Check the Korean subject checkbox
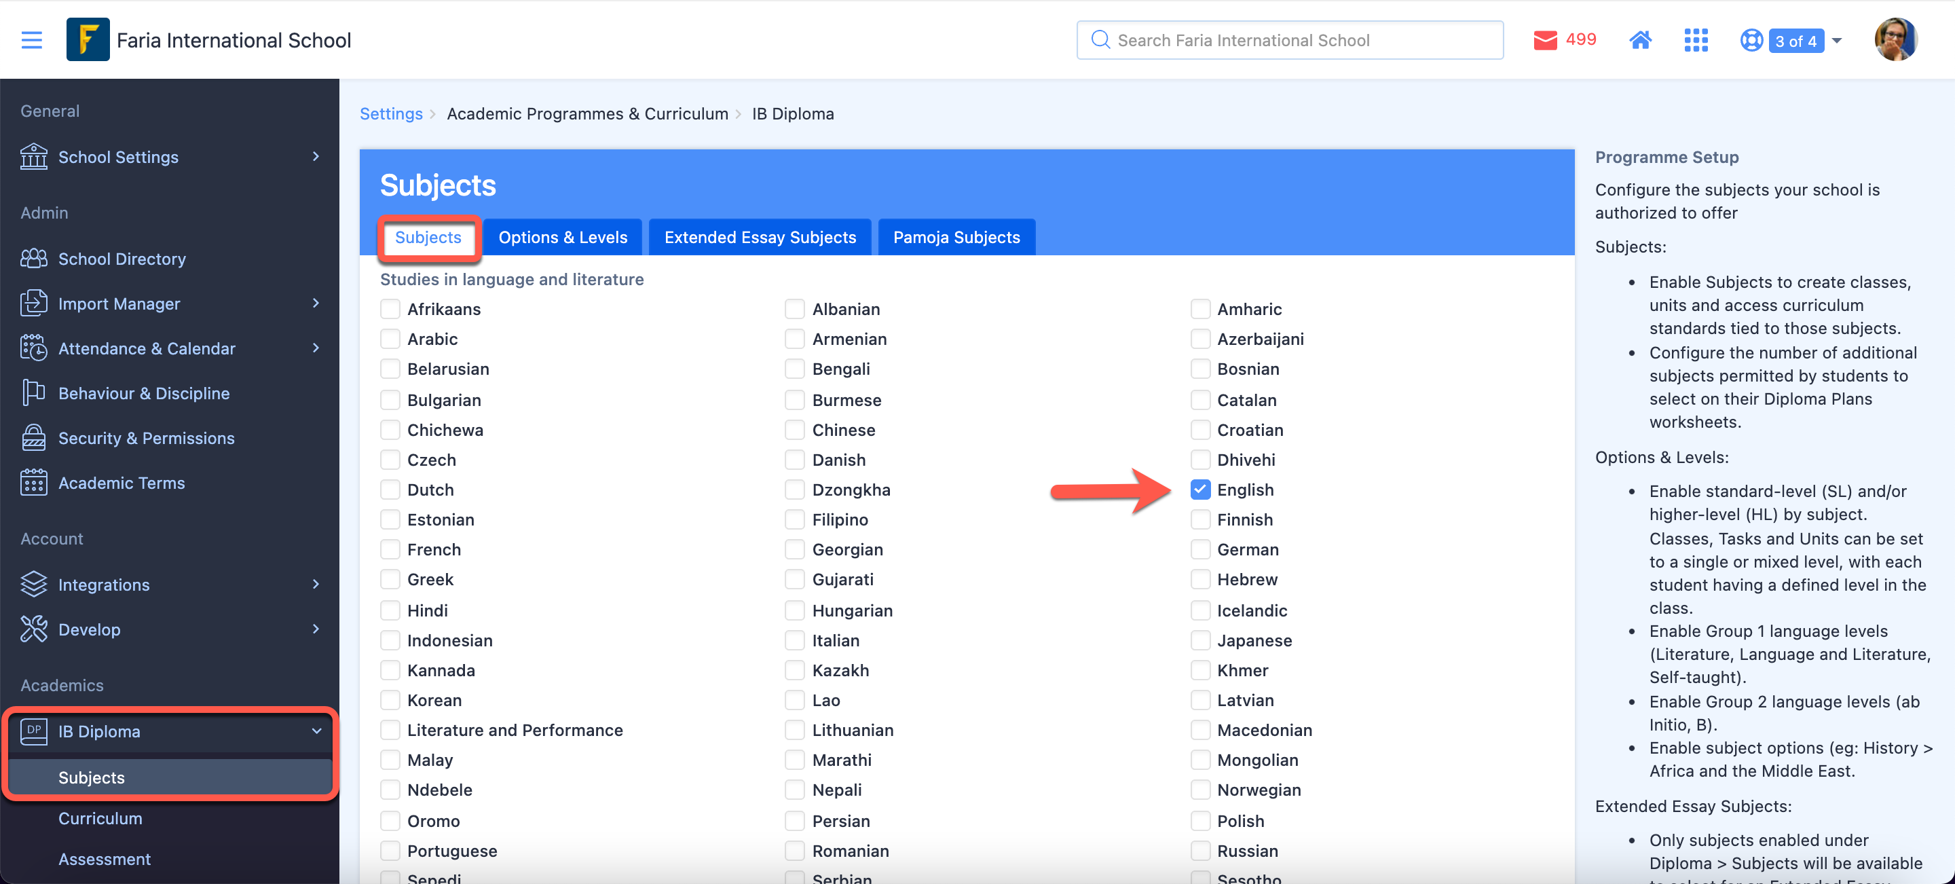The height and width of the screenshot is (884, 1955). tap(390, 699)
